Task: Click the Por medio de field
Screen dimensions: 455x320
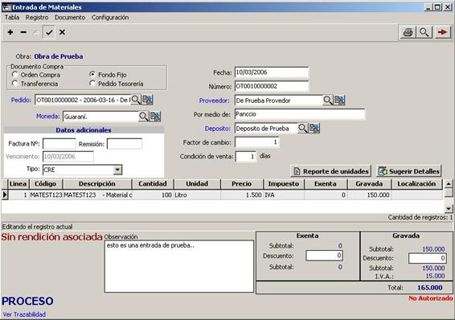Action: (300, 114)
